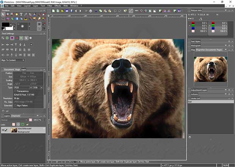Select the Text tool in the Toolbox
The width and height of the screenshot is (235, 167).
coord(20,14)
